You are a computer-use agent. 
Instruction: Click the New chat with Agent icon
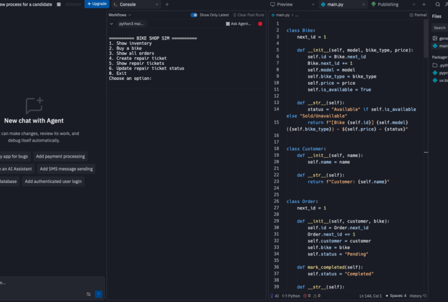click(34, 106)
